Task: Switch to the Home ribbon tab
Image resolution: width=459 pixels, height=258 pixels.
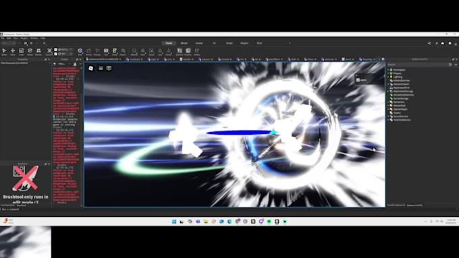Action: pyautogui.click(x=169, y=43)
